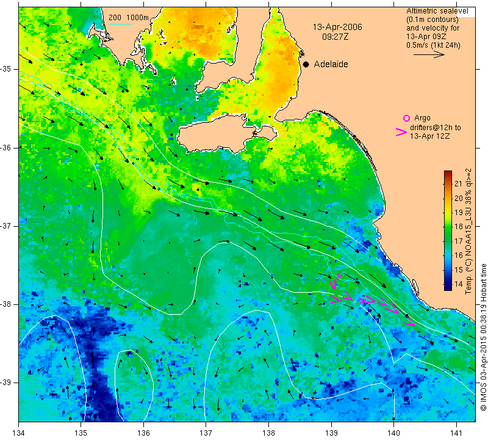Click the 'Argo' legend label

[422, 118]
